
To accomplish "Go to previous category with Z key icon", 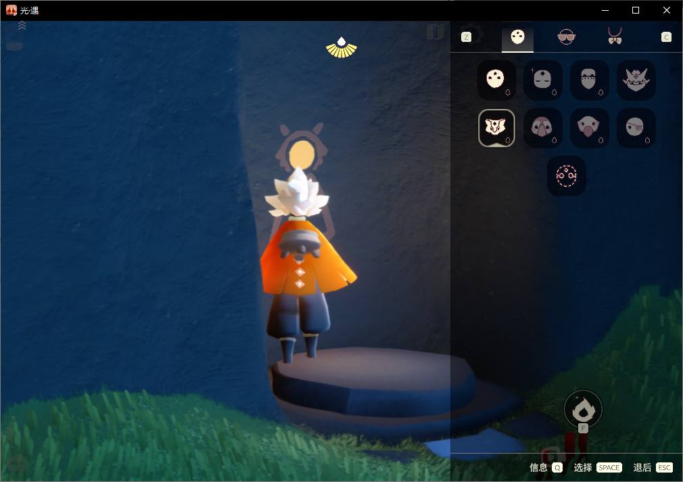I will (466, 37).
